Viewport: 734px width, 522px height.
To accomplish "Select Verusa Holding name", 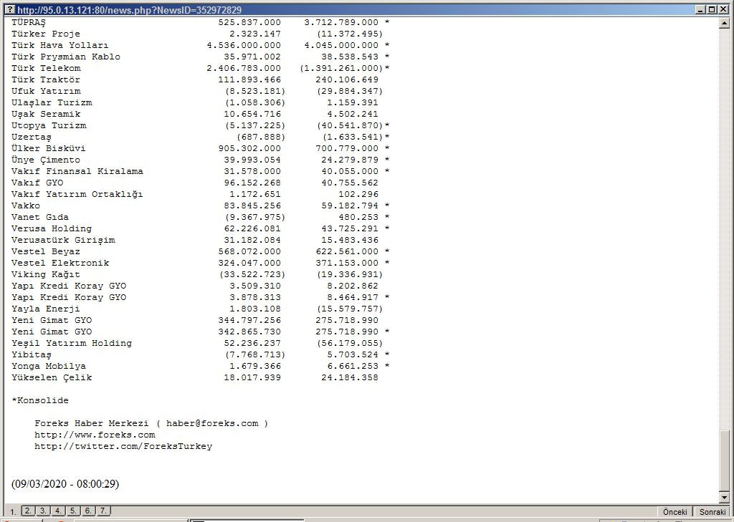I will click(x=52, y=228).
